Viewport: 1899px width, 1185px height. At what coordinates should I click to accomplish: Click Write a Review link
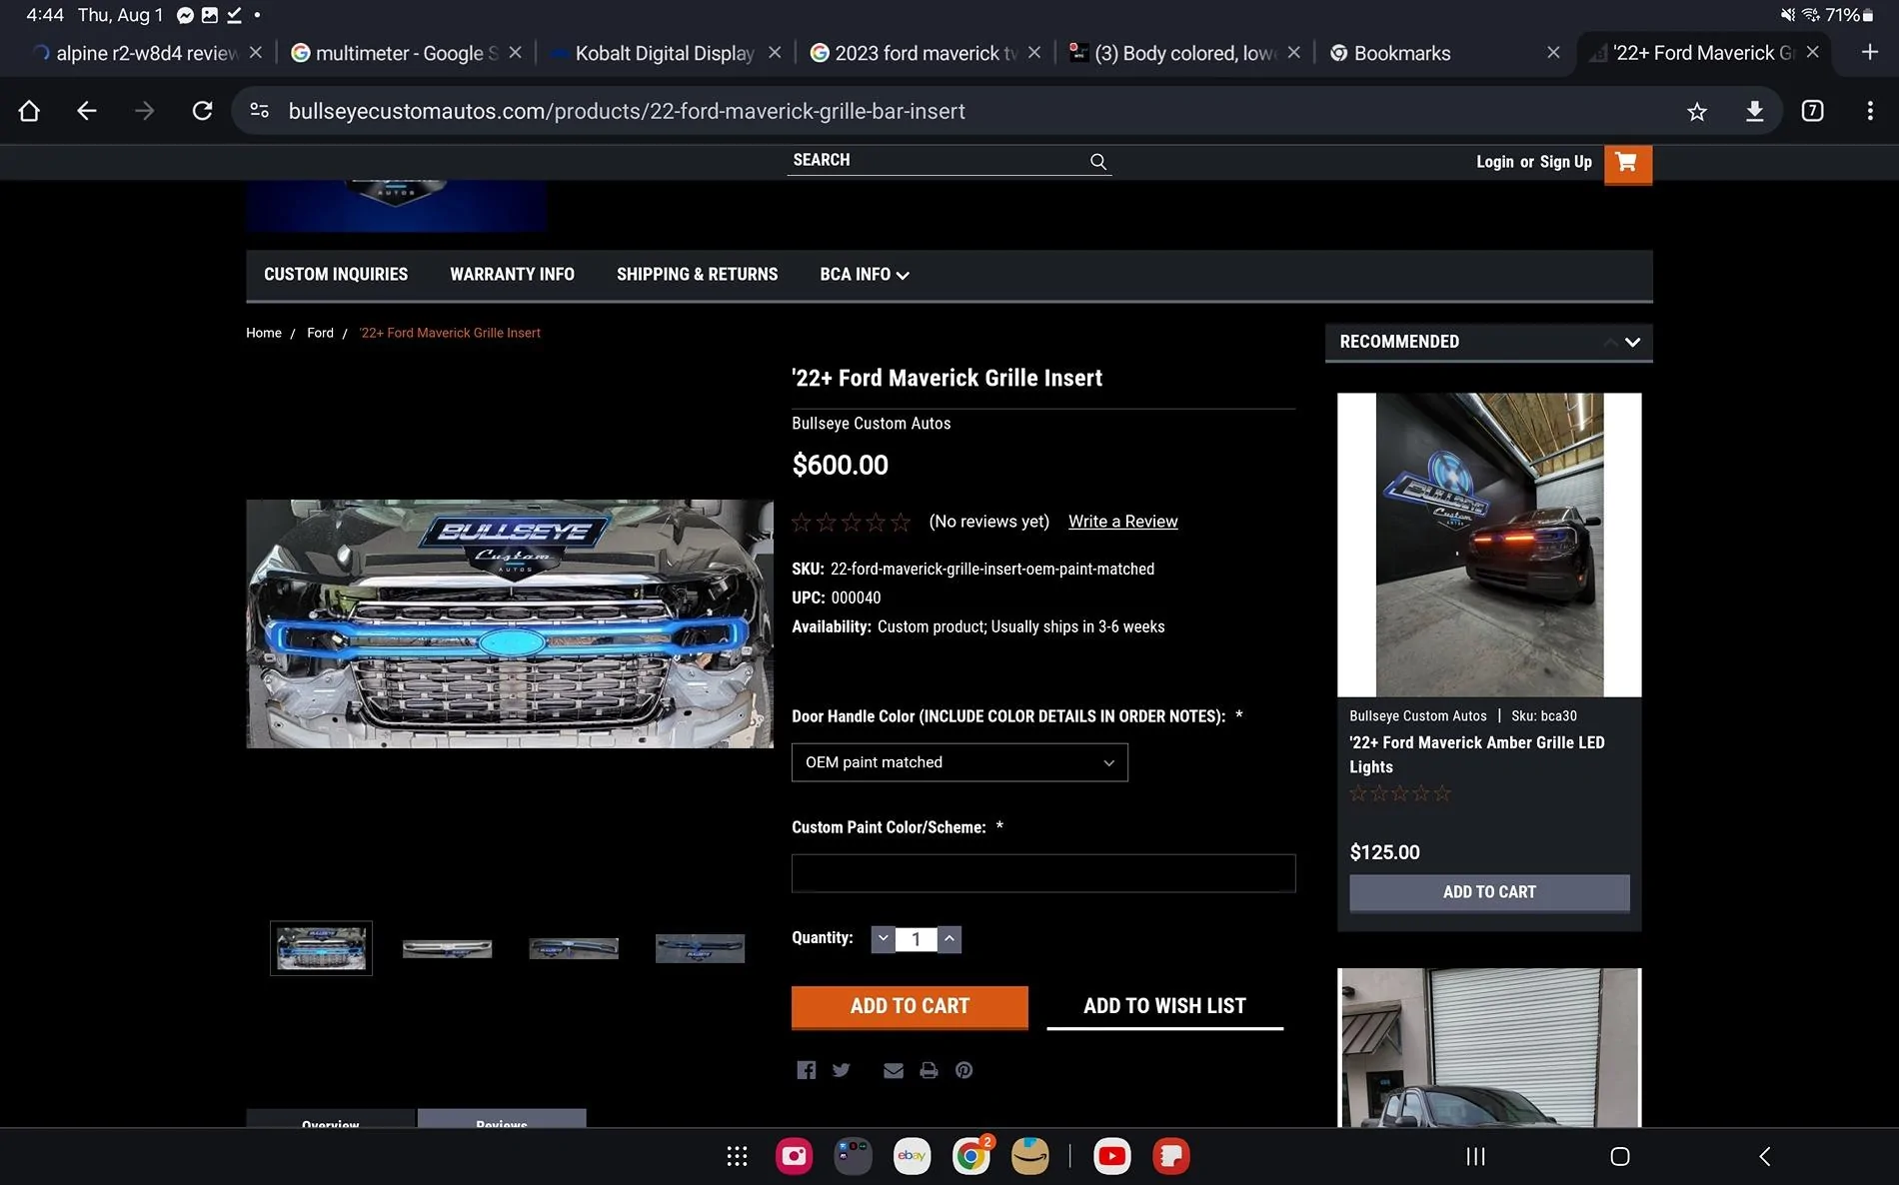[1122, 522]
